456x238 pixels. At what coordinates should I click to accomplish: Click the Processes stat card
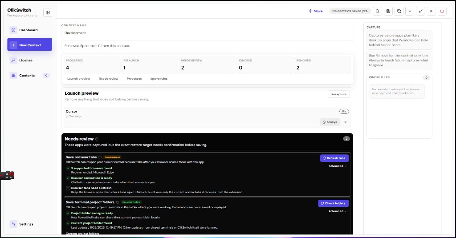pos(92,65)
